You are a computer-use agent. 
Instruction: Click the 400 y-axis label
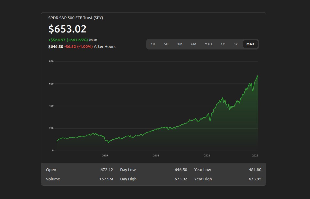(51, 106)
